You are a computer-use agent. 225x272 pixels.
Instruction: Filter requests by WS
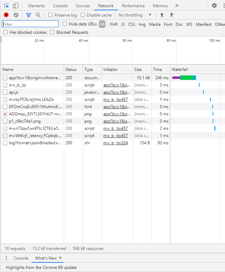pyautogui.click(x=189, y=24)
